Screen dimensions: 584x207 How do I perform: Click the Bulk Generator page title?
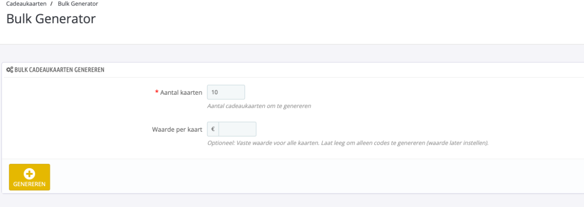[x=51, y=19]
